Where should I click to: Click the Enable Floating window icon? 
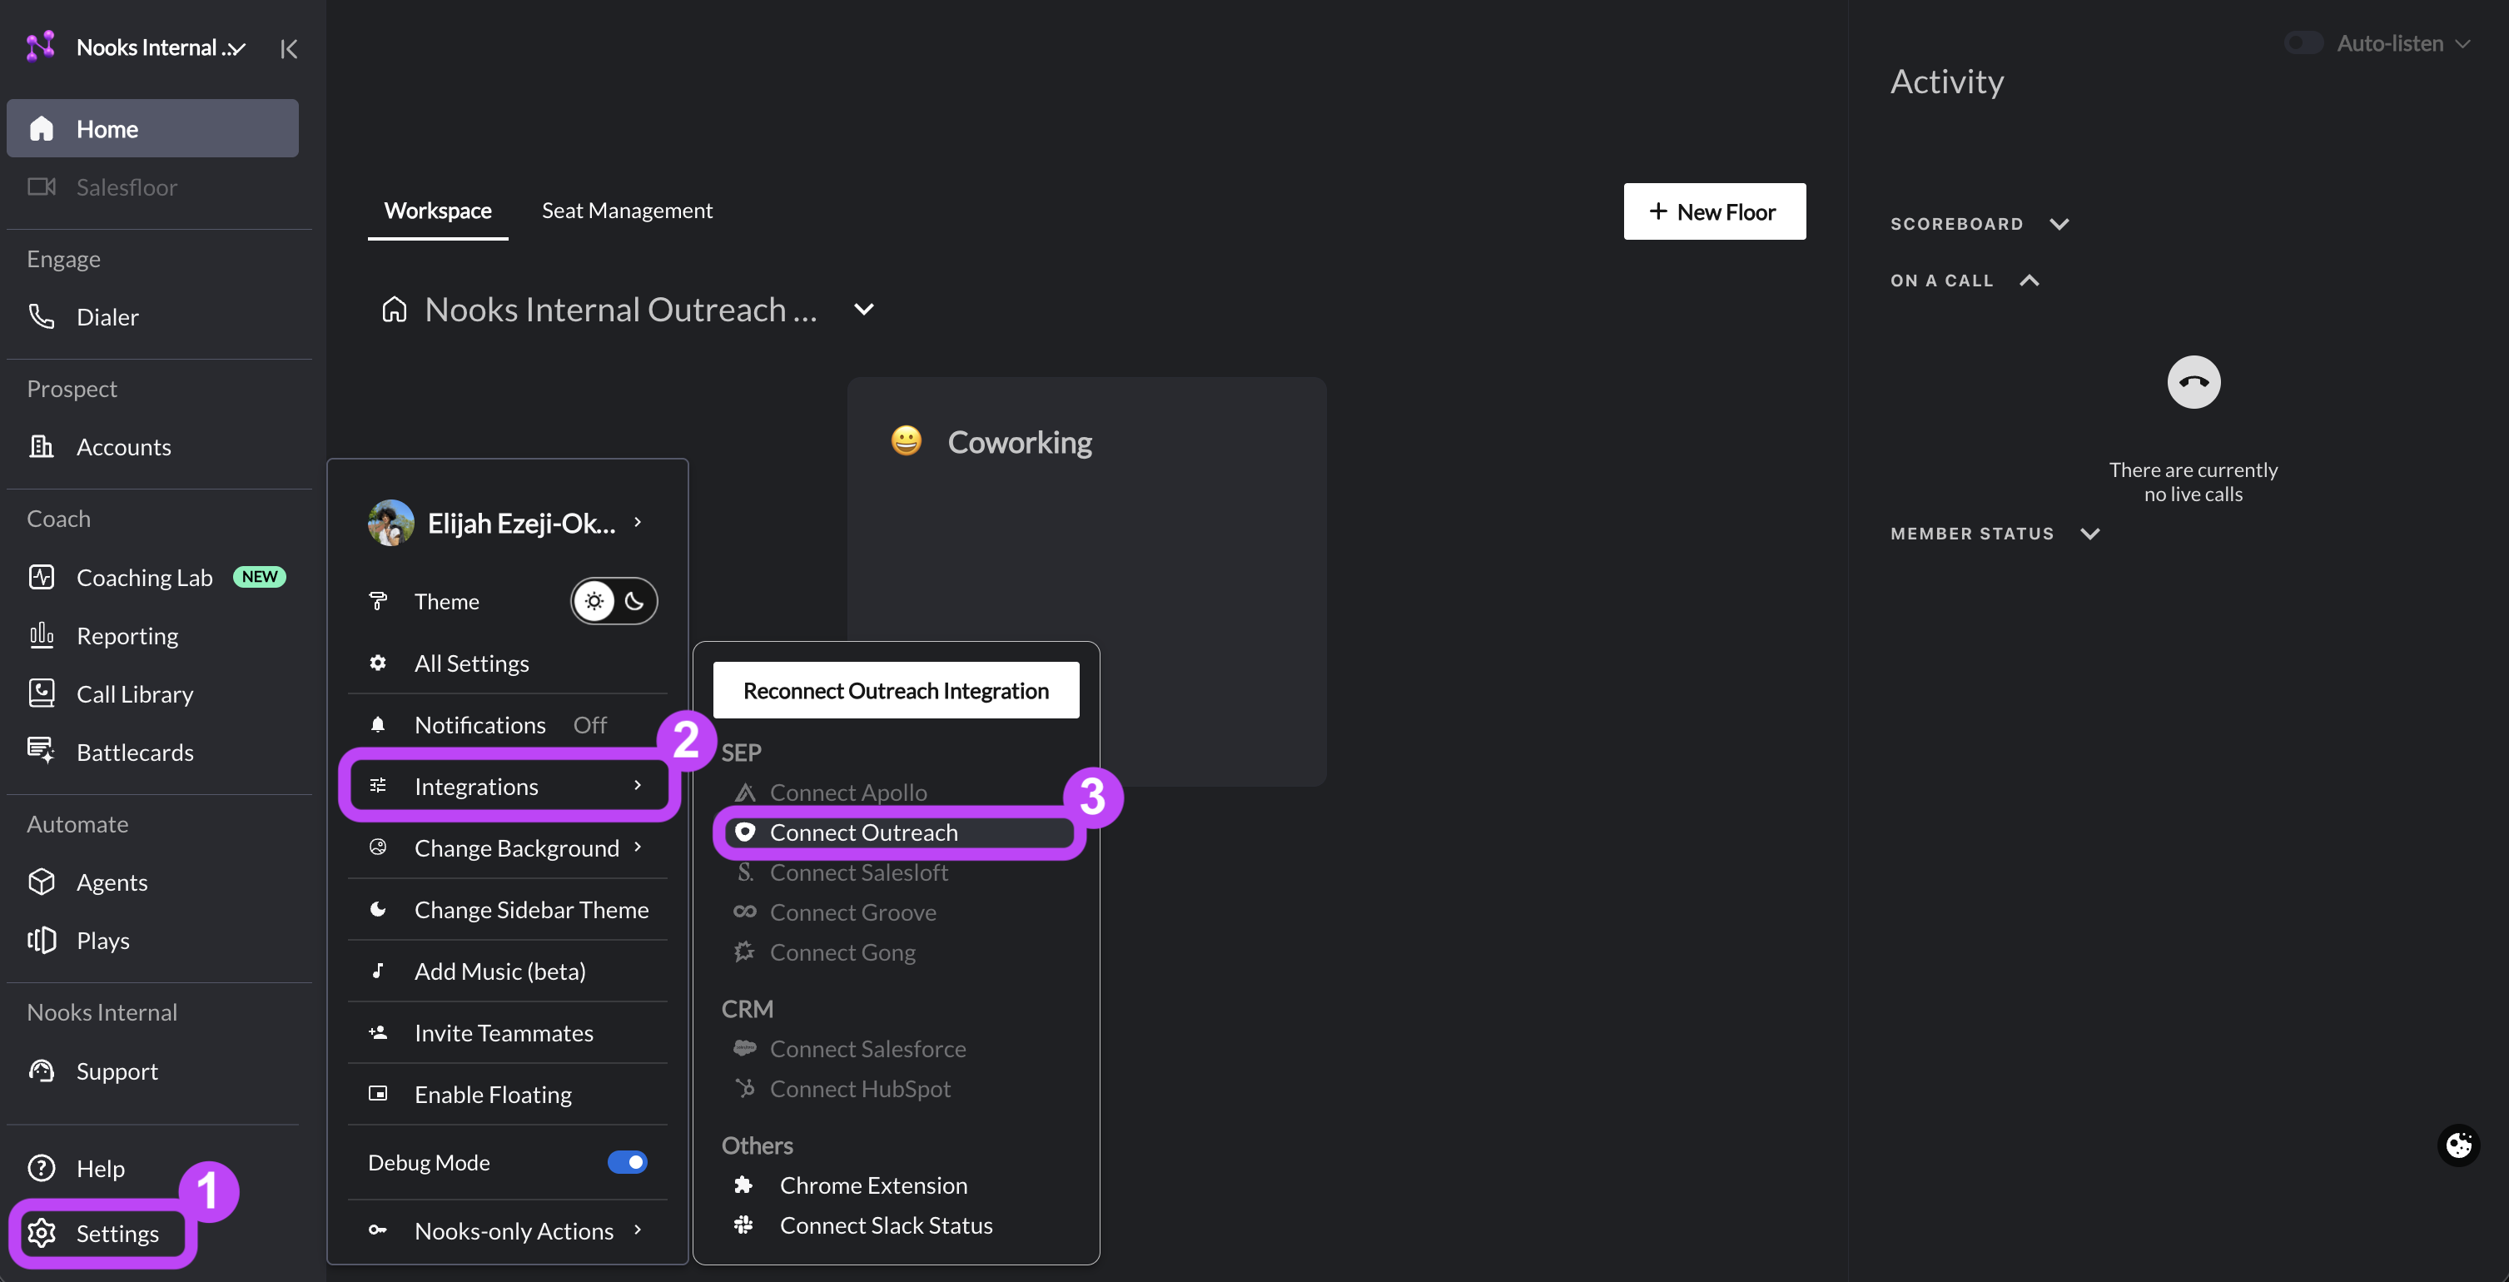[378, 1093]
